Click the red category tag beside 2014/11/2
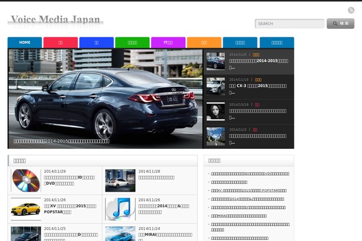 255,130
